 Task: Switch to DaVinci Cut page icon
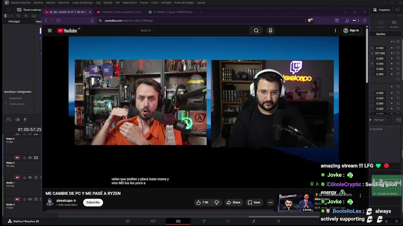pyautogui.click(x=153, y=221)
